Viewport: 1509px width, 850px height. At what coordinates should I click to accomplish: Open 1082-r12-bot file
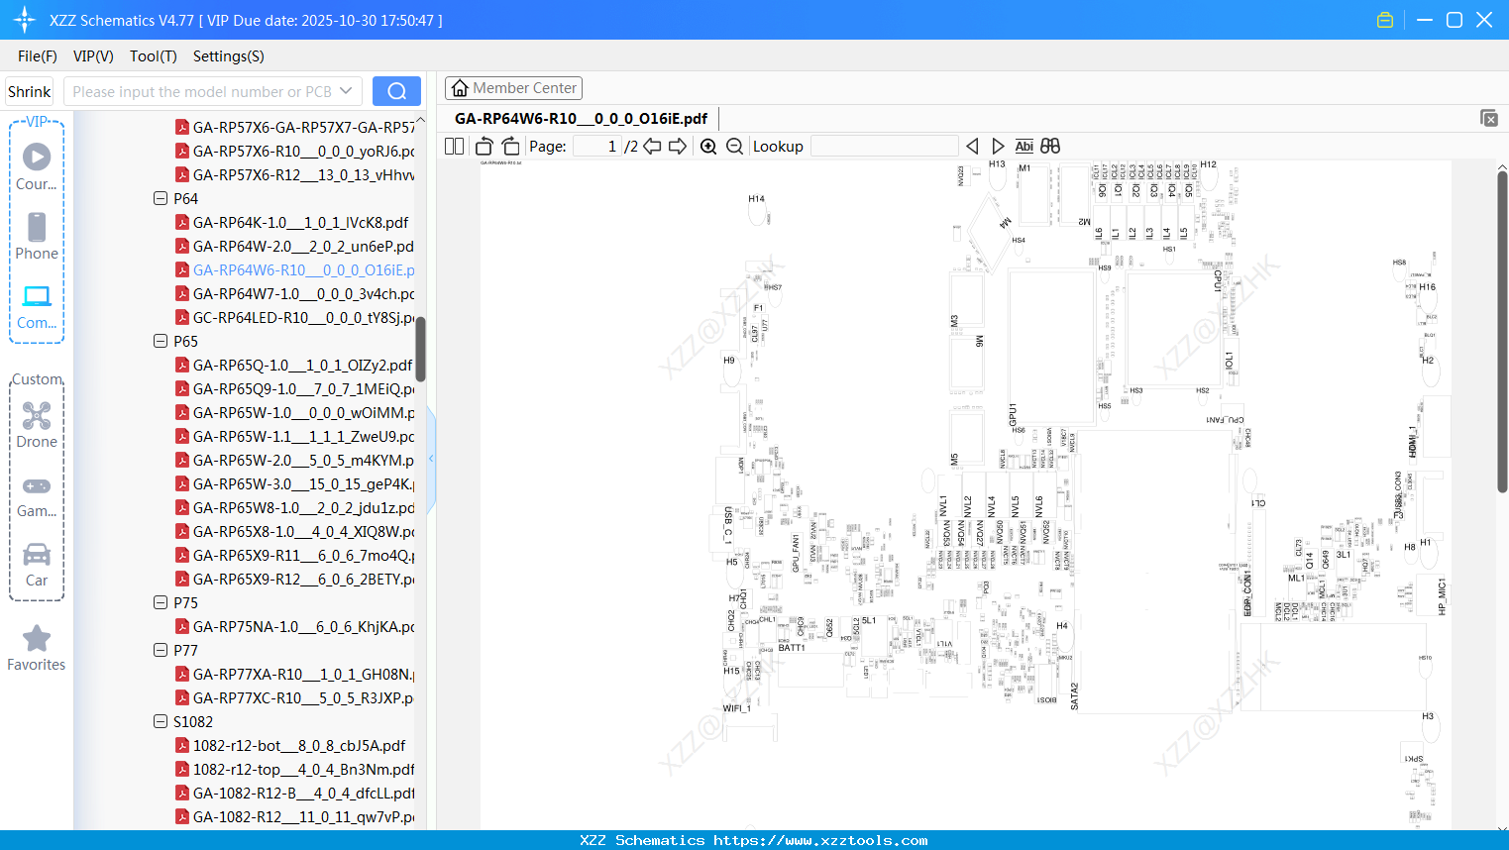click(300, 745)
